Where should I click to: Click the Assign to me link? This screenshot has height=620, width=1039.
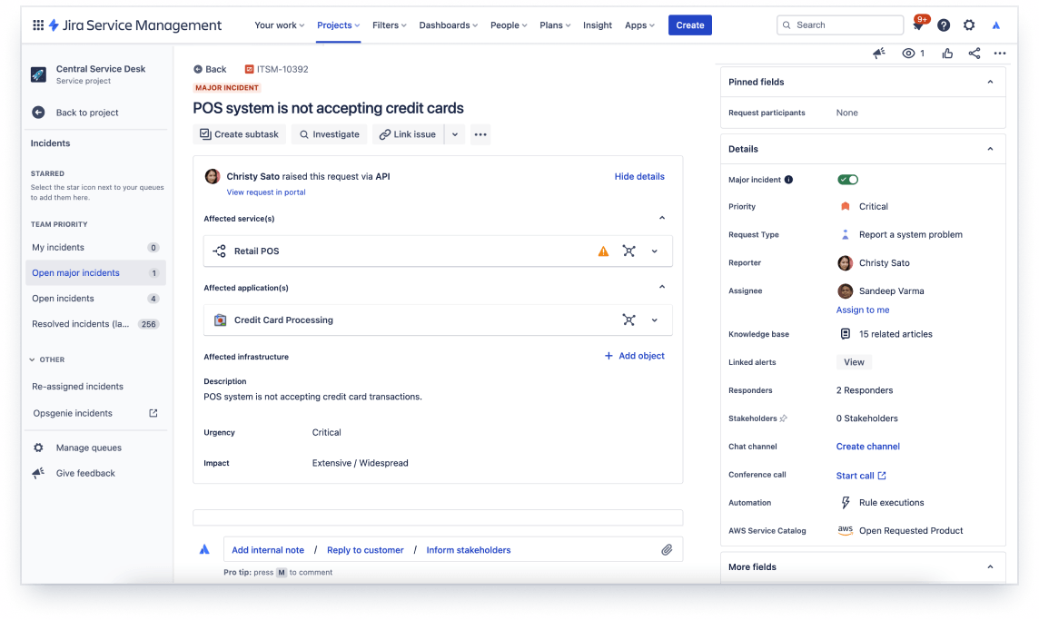(x=862, y=310)
